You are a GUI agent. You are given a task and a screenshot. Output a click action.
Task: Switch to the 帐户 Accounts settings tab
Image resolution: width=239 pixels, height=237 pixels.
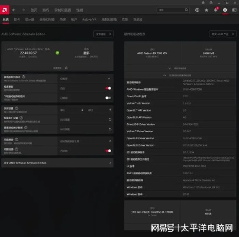[x=74, y=20]
